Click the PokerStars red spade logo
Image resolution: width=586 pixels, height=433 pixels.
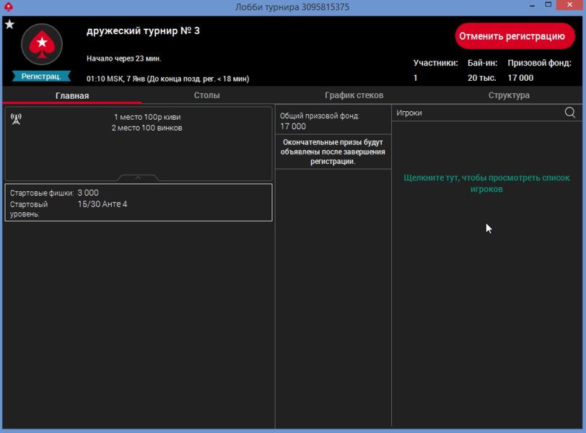point(42,45)
